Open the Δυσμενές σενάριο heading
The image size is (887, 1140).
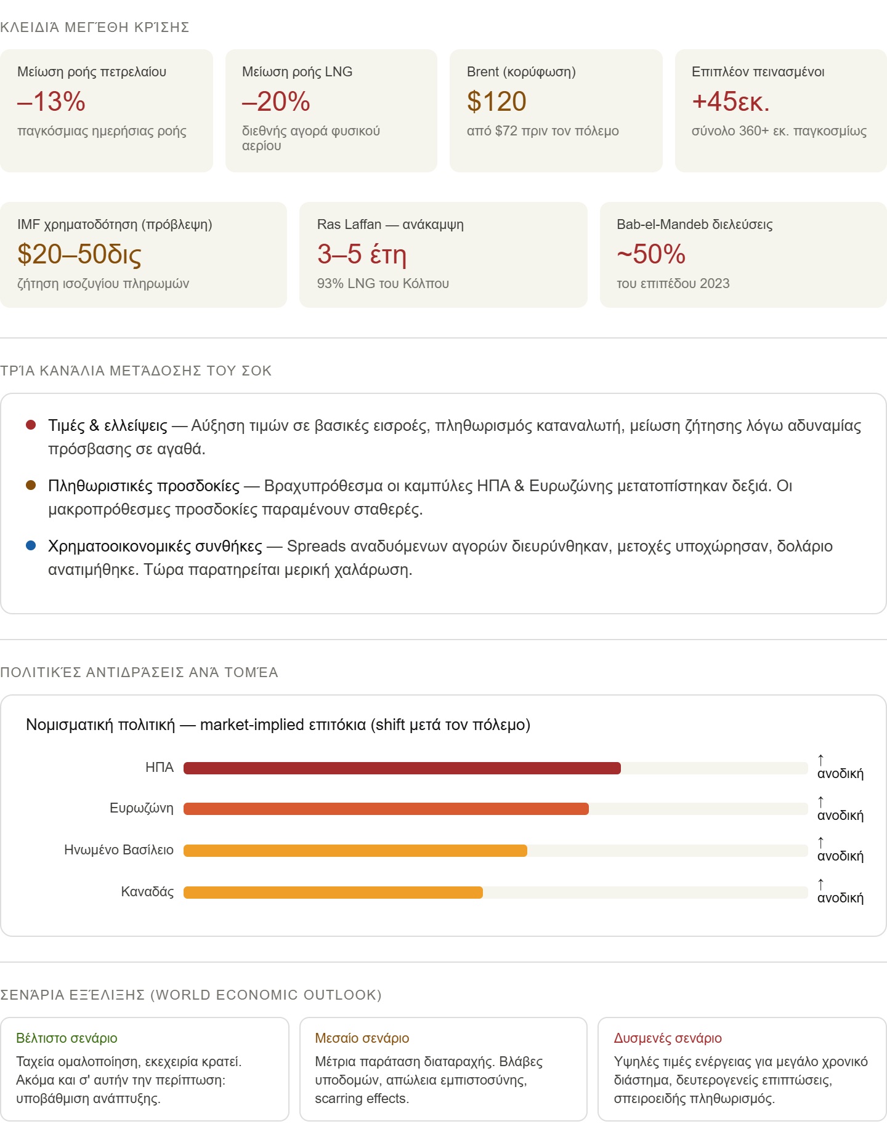tap(668, 1038)
